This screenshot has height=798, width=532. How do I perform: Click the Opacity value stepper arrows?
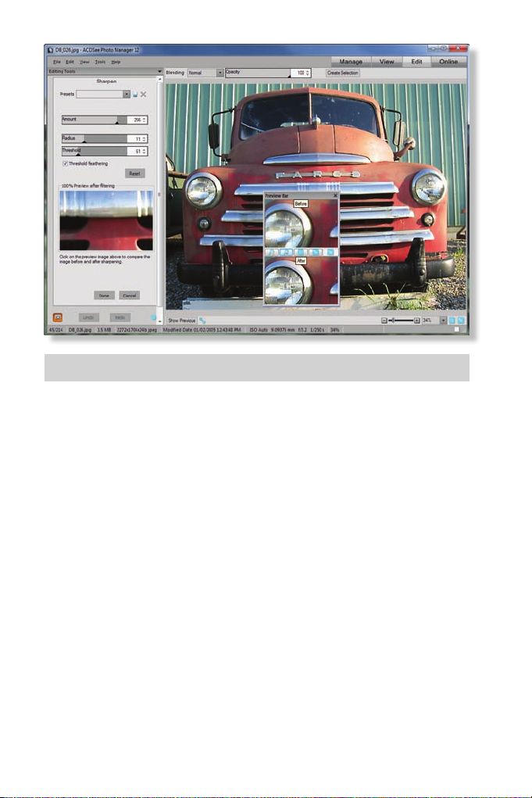click(307, 73)
